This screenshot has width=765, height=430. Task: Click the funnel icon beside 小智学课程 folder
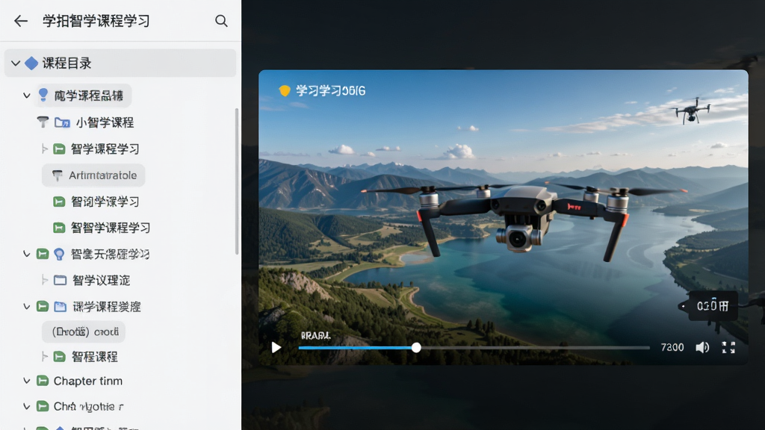click(43, 122)
